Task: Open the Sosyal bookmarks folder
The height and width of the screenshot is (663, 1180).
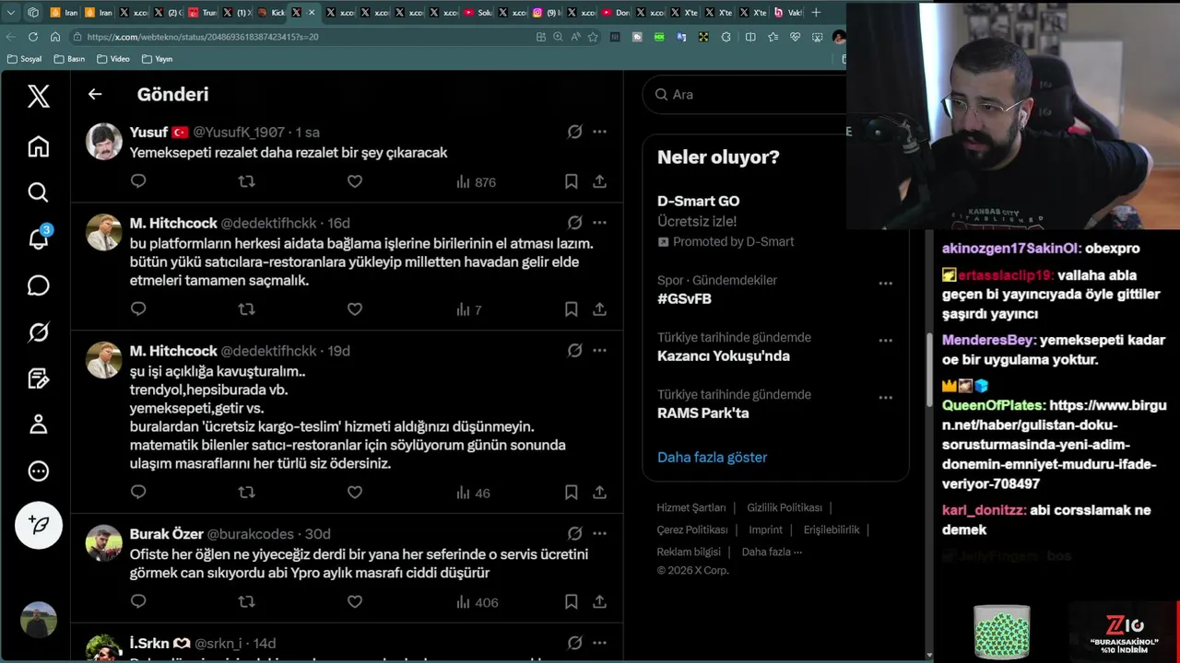Action: 24,59
